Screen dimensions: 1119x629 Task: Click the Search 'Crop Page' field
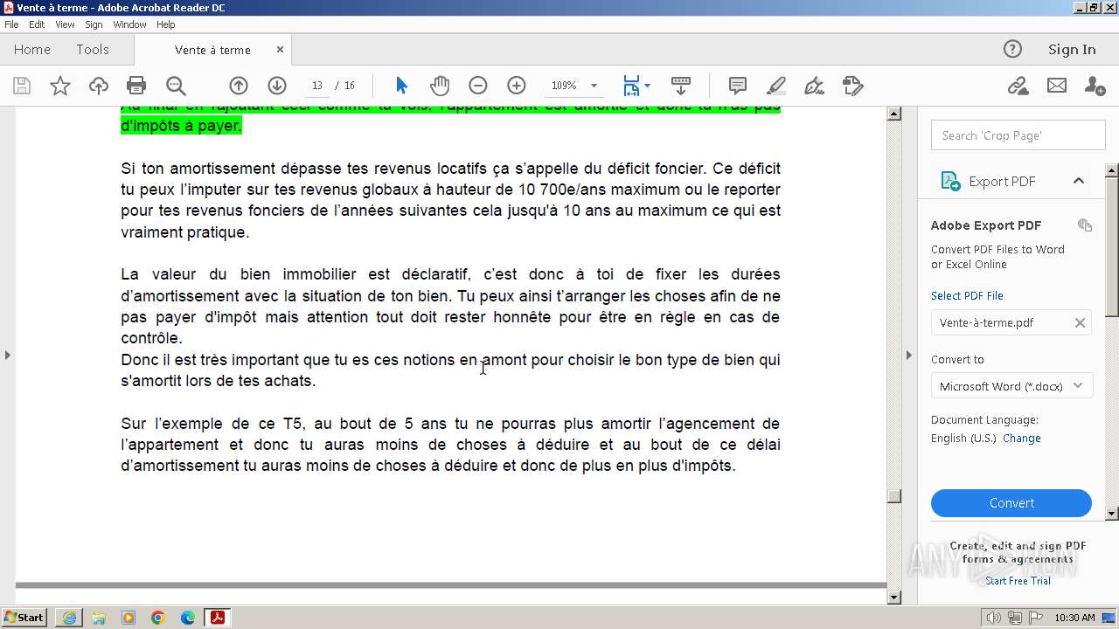(1018, 135)
